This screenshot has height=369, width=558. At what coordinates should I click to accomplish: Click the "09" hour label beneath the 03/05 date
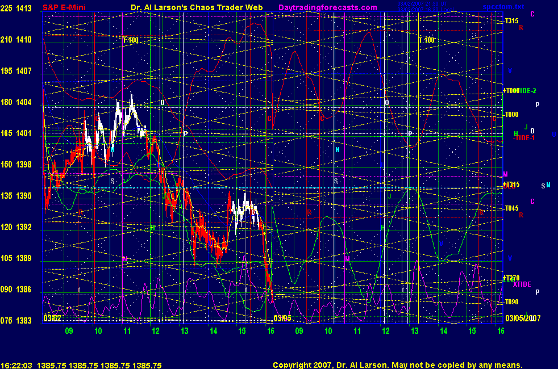click(299, 331)
